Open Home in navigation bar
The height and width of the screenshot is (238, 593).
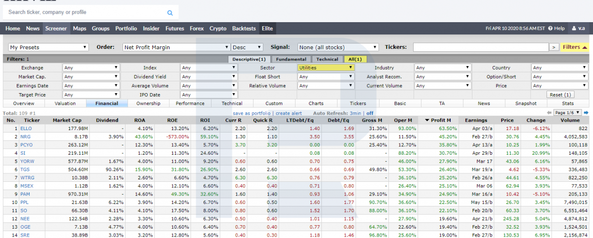[x=13, y=29]
